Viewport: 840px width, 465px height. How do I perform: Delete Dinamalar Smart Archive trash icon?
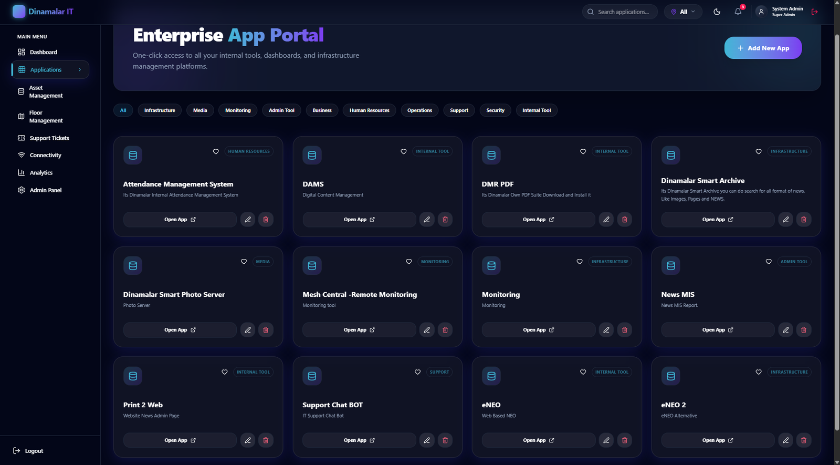click(x=804, y=220)
